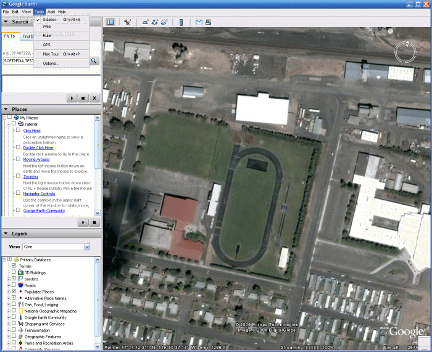Collapse the Search panel
This screenshot has height=352, width=432.
point(6,22)
